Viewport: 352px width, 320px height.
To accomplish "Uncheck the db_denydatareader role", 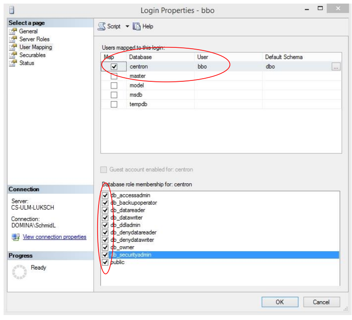I will (x=105, y=232).
